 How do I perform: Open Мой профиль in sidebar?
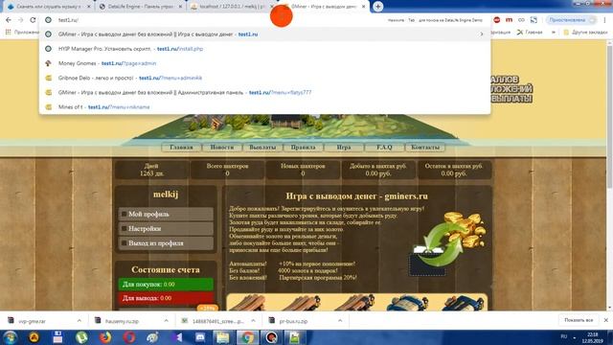click(x=166, y=215)
